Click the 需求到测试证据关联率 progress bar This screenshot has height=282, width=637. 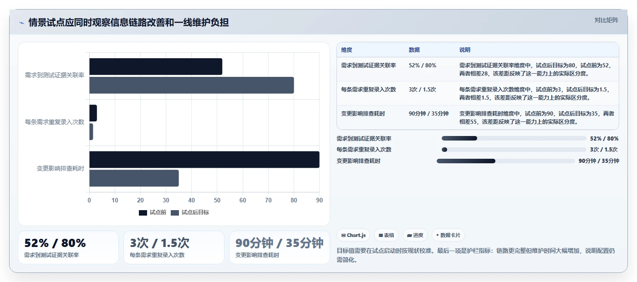click(514, 138)
